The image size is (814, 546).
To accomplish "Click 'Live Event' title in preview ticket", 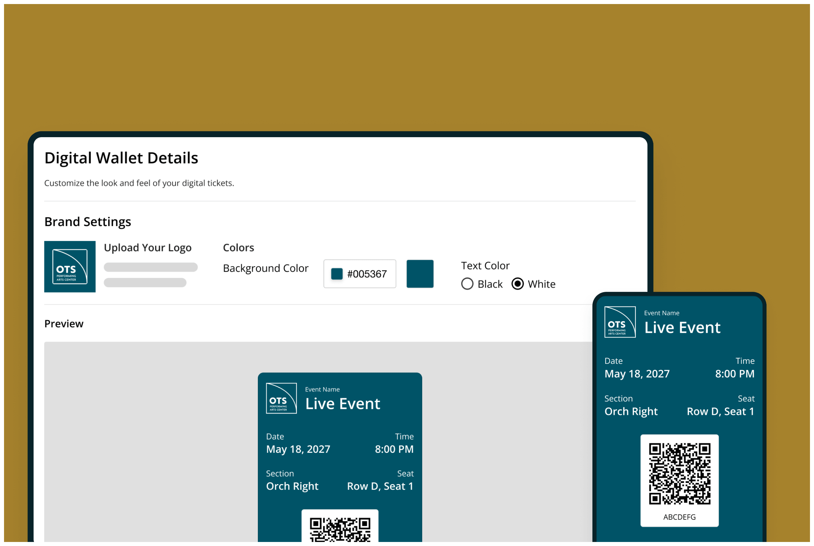I will (343, 403).
